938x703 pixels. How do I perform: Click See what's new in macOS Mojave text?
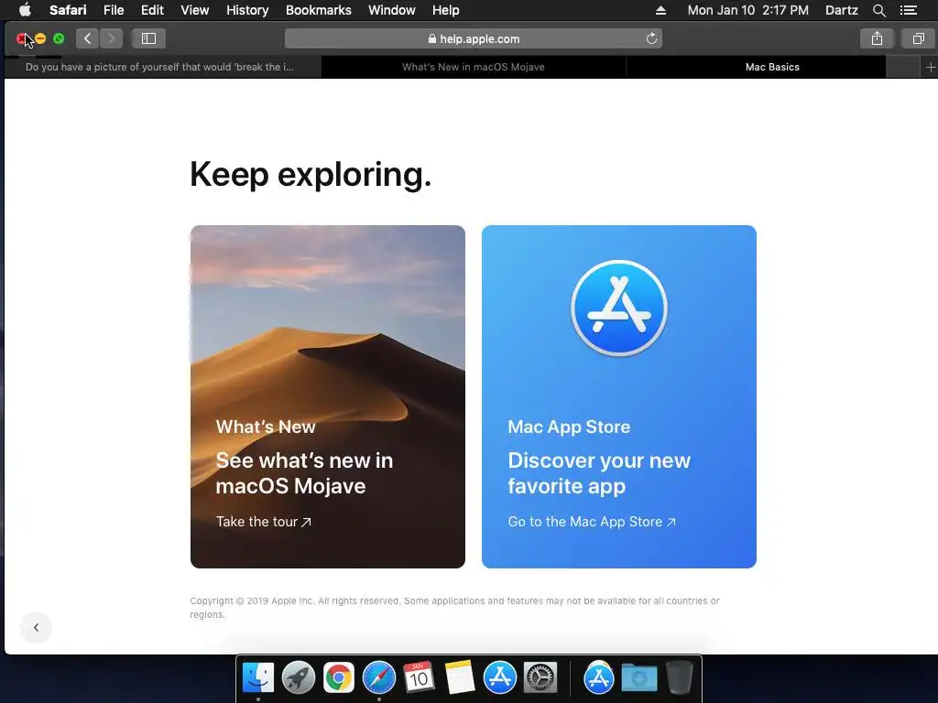point(304,473)
